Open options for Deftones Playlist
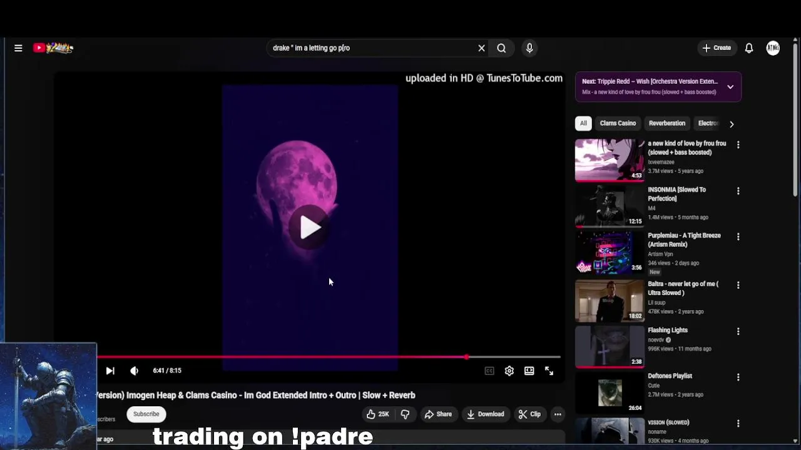Viewport: 801px width, 450px height. (738, 377)
